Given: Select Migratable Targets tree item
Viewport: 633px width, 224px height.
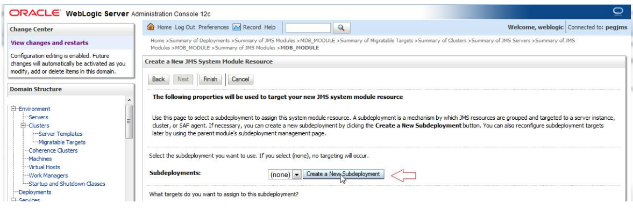Looking at the screenshot, I should [x=62, y=142].
